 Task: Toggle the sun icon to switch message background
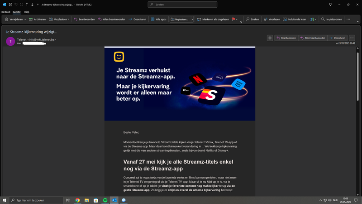270,38
